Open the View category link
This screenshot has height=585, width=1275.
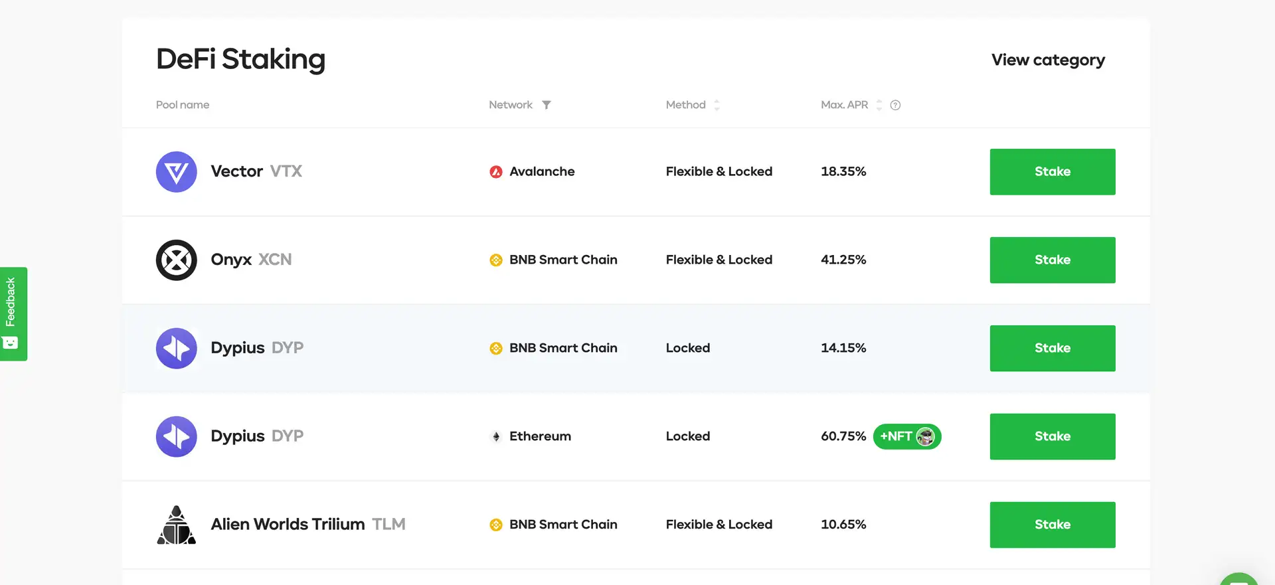tap(1047, 60)
